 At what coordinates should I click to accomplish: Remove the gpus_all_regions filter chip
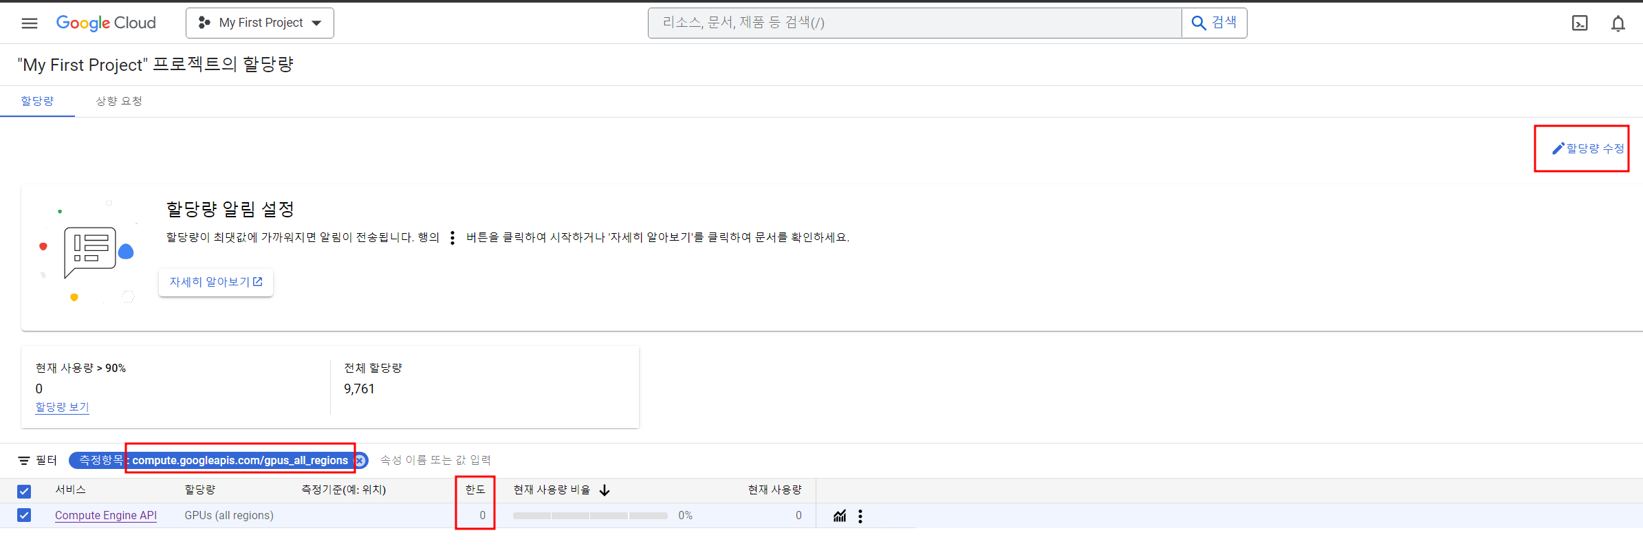point(360,461)
